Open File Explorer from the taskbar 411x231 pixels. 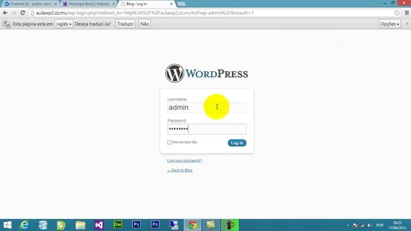click(x=80, y=225)
